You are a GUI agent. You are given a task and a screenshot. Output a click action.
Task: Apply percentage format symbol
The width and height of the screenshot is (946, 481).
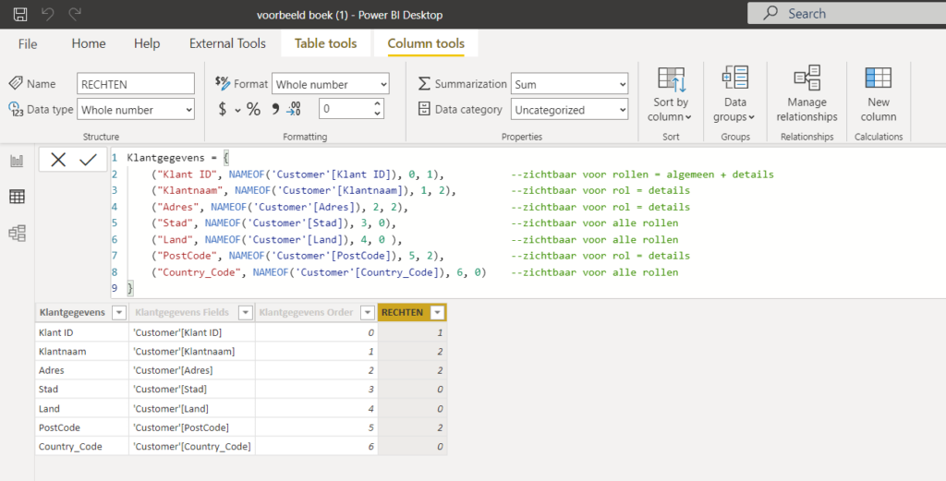click(253, 109)
